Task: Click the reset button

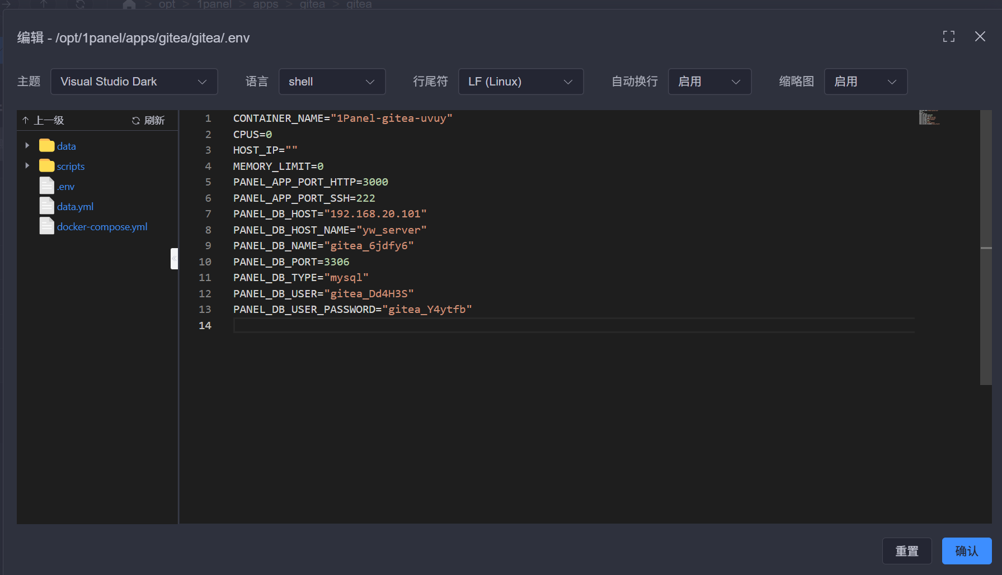Action: click(x=906, y=551)
